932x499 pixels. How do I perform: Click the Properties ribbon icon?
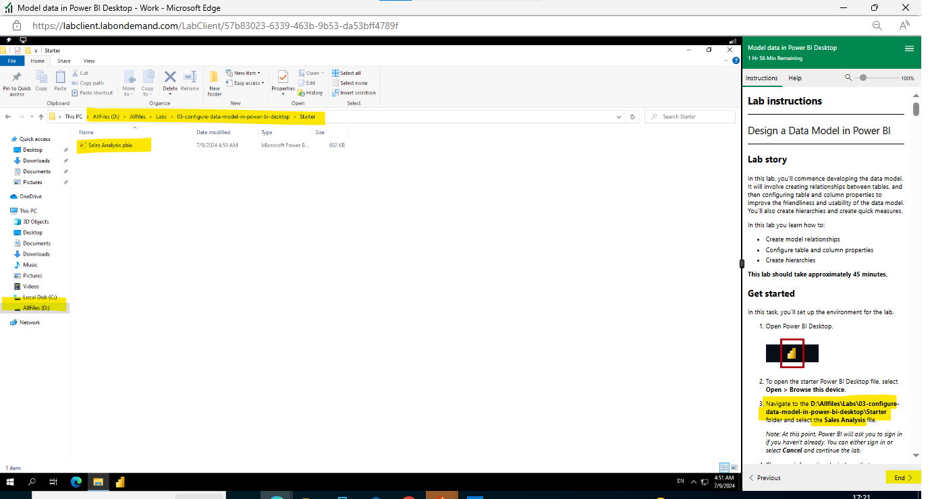tap(283, 77)
